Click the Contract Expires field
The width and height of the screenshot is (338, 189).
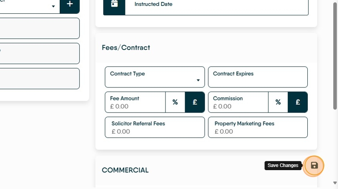click(257, 77)
